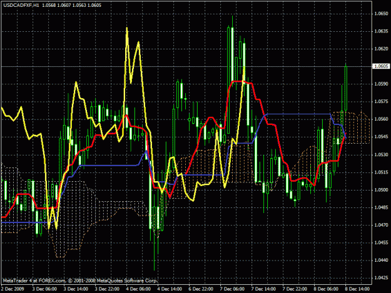The image size is (391, 293).
Task: Select the yellow Chikou line peak near 1.0635
Action: click(127, 29)
